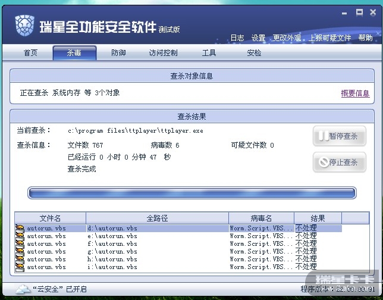This screenshot has height=300, width=383.
Task: Sort by 文件名 column header
Action: coord(50,218)
